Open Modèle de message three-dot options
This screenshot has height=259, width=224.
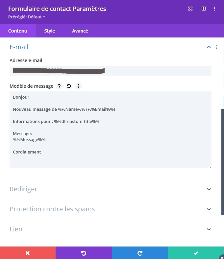[78, 86]
